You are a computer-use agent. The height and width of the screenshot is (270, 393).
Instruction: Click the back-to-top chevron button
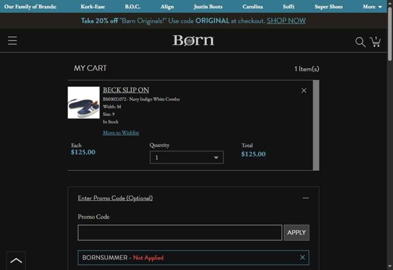point(16,260)
